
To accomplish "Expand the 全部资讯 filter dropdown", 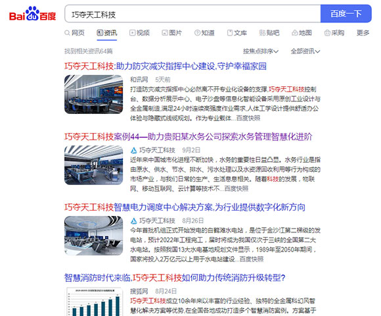I will click(x=305, y=51).
